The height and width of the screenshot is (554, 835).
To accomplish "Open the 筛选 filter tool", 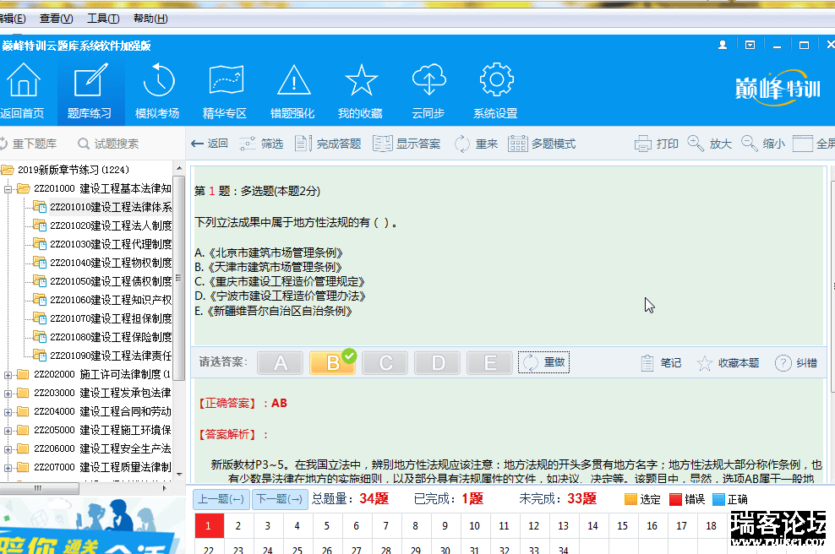I will (261, 144).
